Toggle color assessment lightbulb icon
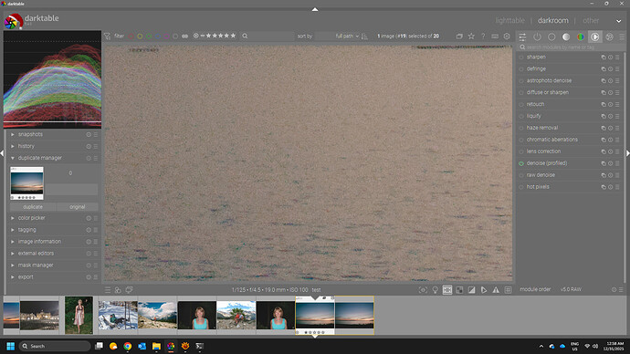Screen dimensions: 630x354 click(436, 290)
